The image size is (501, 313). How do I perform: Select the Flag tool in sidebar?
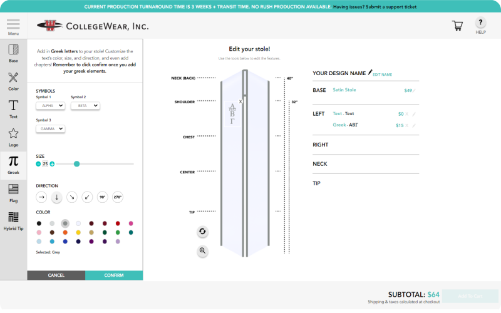(13, 193)
